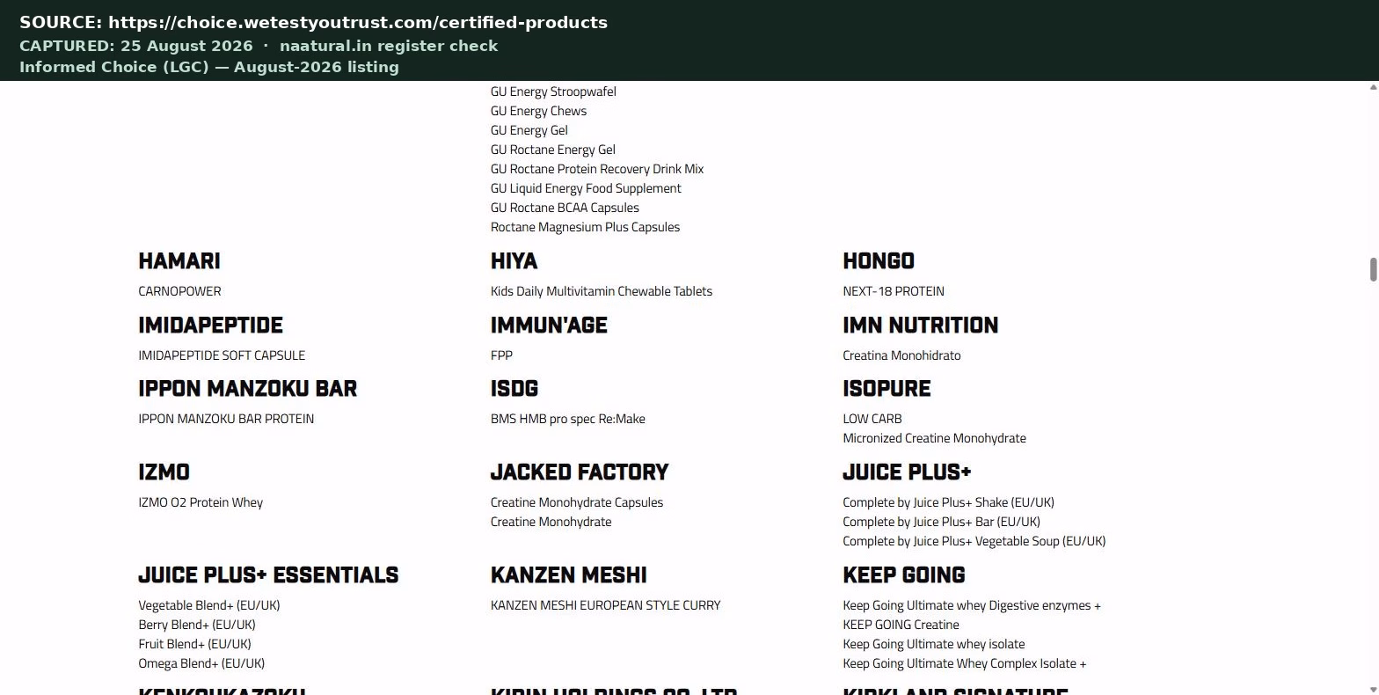Click the CARNOPOWER product entry
The image size is (1379, 695).
click(x=179, y=291)
